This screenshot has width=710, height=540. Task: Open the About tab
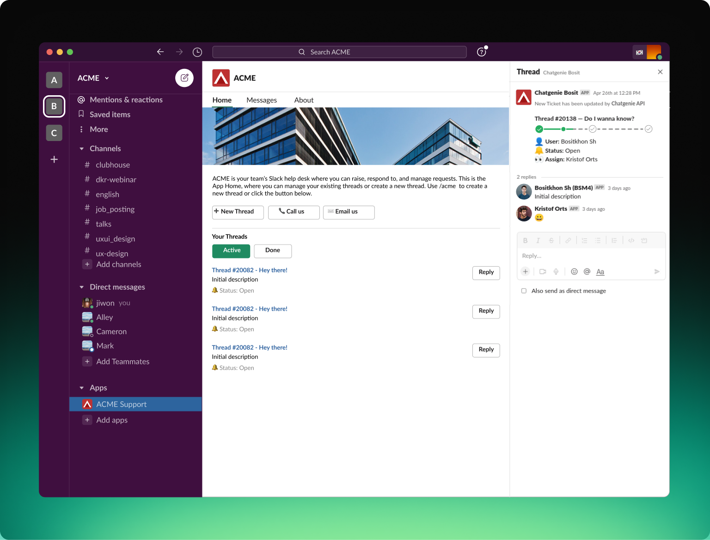pyautogui.click(x=304, y=100)
